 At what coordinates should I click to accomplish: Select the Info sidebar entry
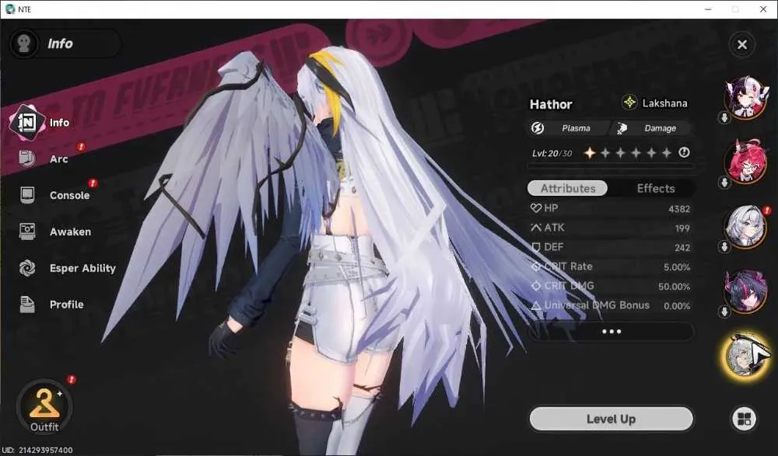pyautogui.click(x=40, y=123)
